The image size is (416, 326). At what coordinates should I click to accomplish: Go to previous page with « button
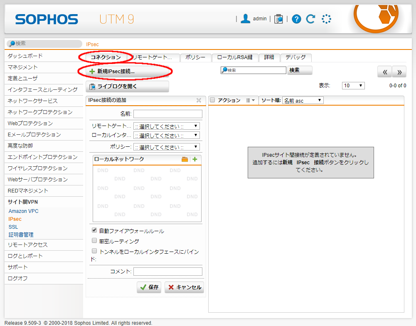pyautogui.click(x=384, y=72)
